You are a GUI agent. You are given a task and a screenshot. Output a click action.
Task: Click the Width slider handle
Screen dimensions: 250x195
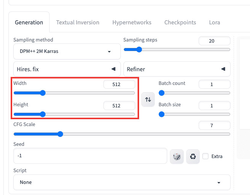[43, 93]
